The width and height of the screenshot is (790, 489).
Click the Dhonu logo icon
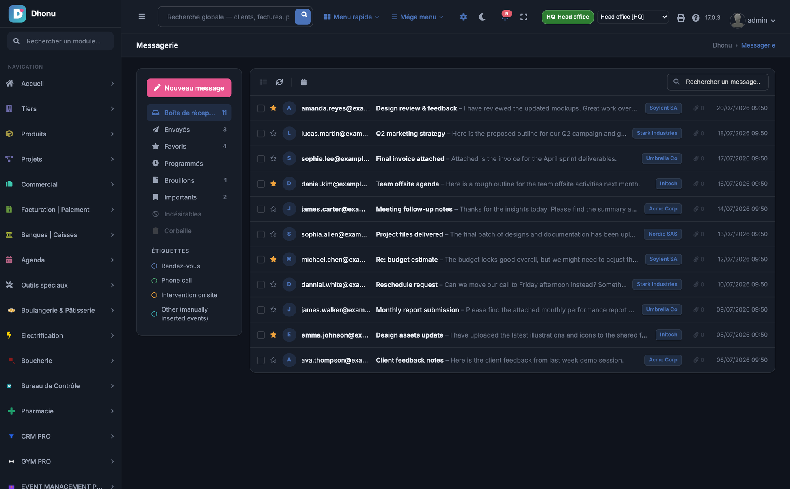pyautogui.click(x=17, y=14)
